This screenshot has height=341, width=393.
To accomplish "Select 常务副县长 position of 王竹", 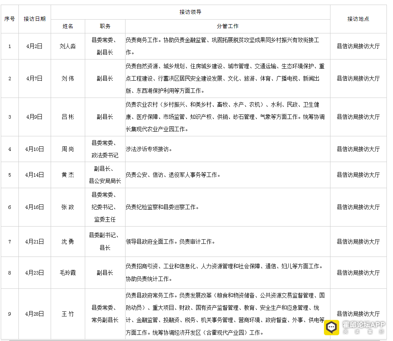I will coord(105,320).
